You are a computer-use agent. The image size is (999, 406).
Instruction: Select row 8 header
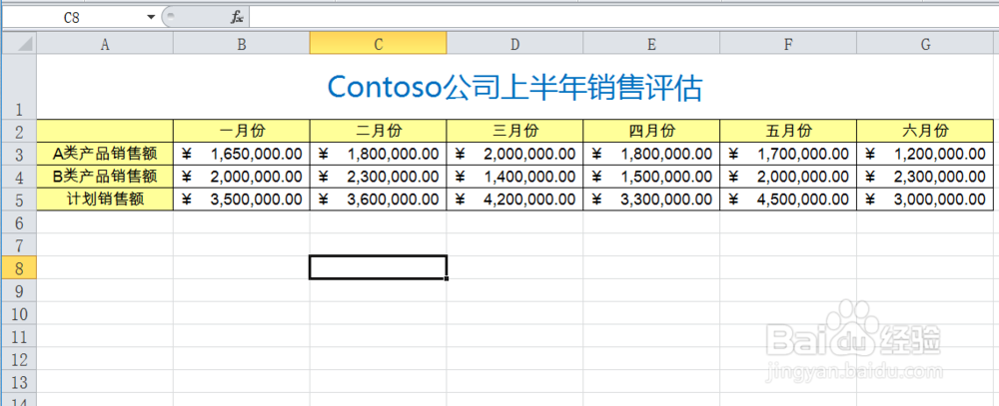click(19, 268)
